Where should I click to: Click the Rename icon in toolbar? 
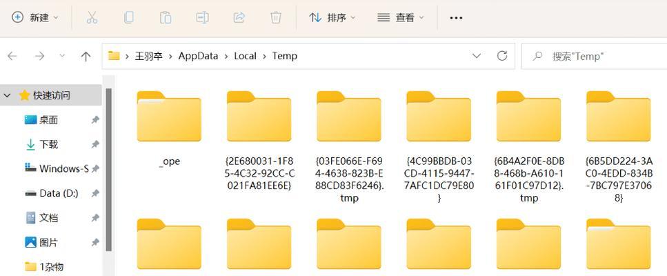(202, 18)
